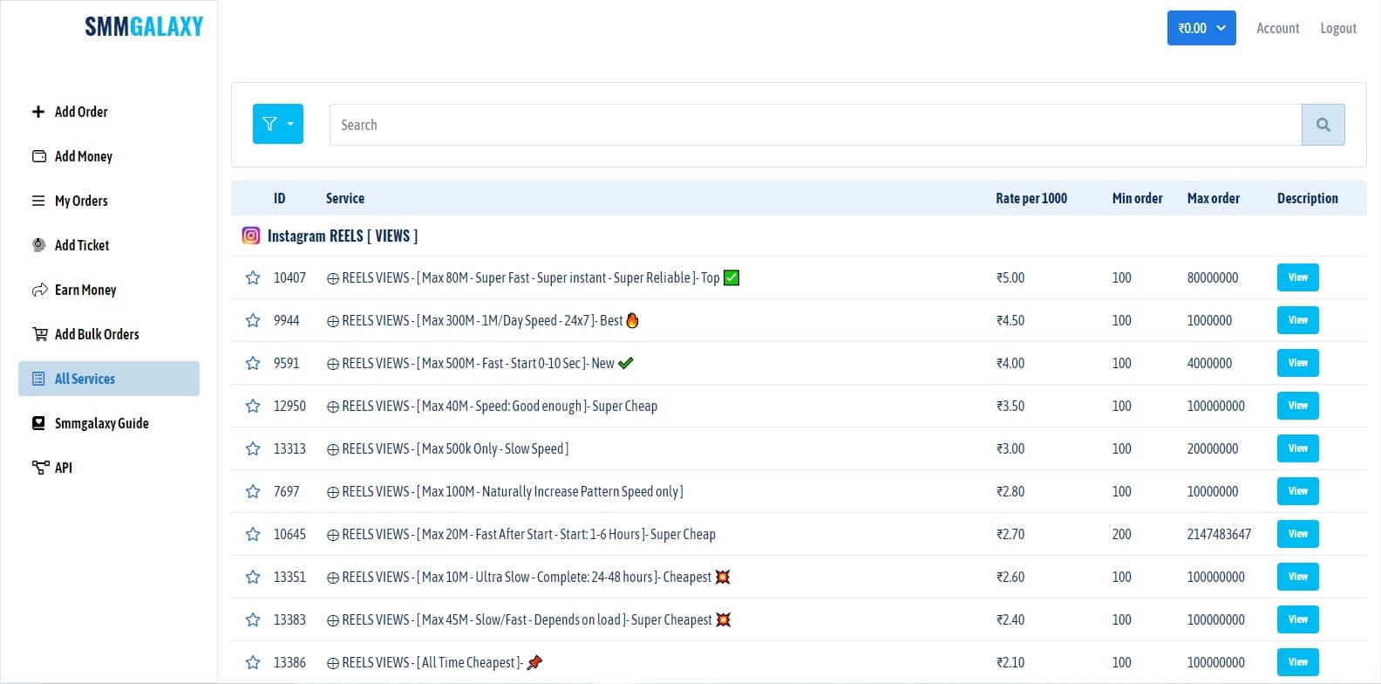
Task: Click the Add Order plus icon
Action: 38,112
